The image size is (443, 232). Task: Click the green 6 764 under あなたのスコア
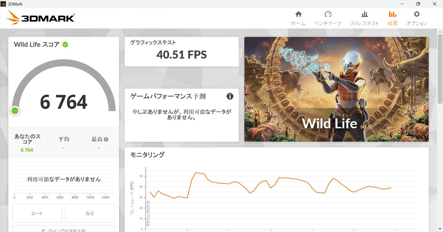coord(27,150)
